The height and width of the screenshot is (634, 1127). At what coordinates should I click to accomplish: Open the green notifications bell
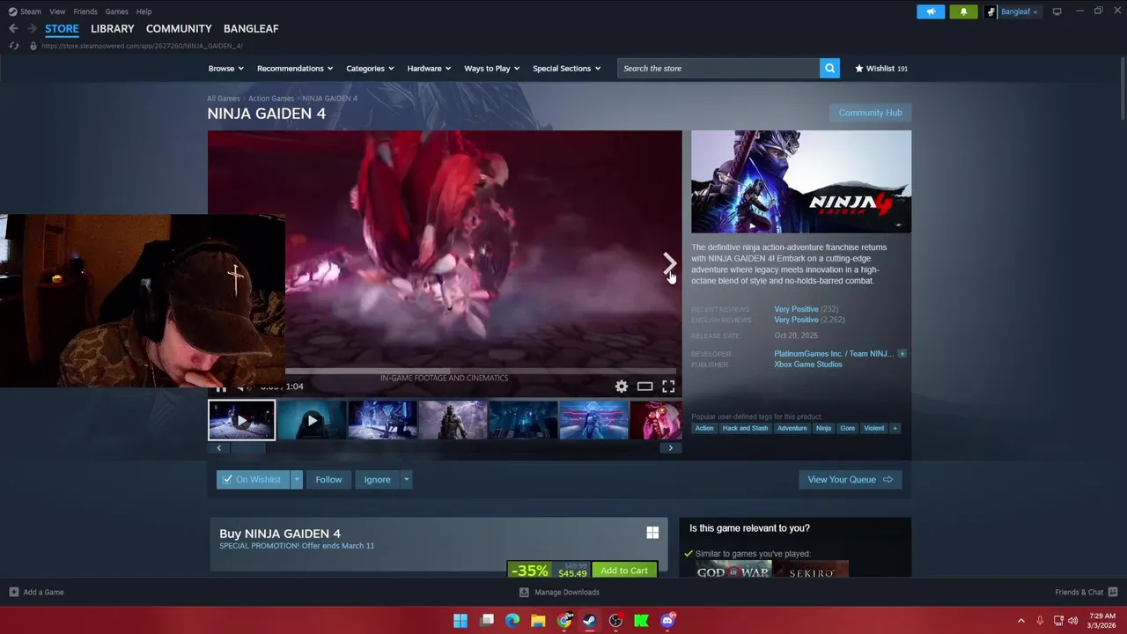click(x=963, y=11)
